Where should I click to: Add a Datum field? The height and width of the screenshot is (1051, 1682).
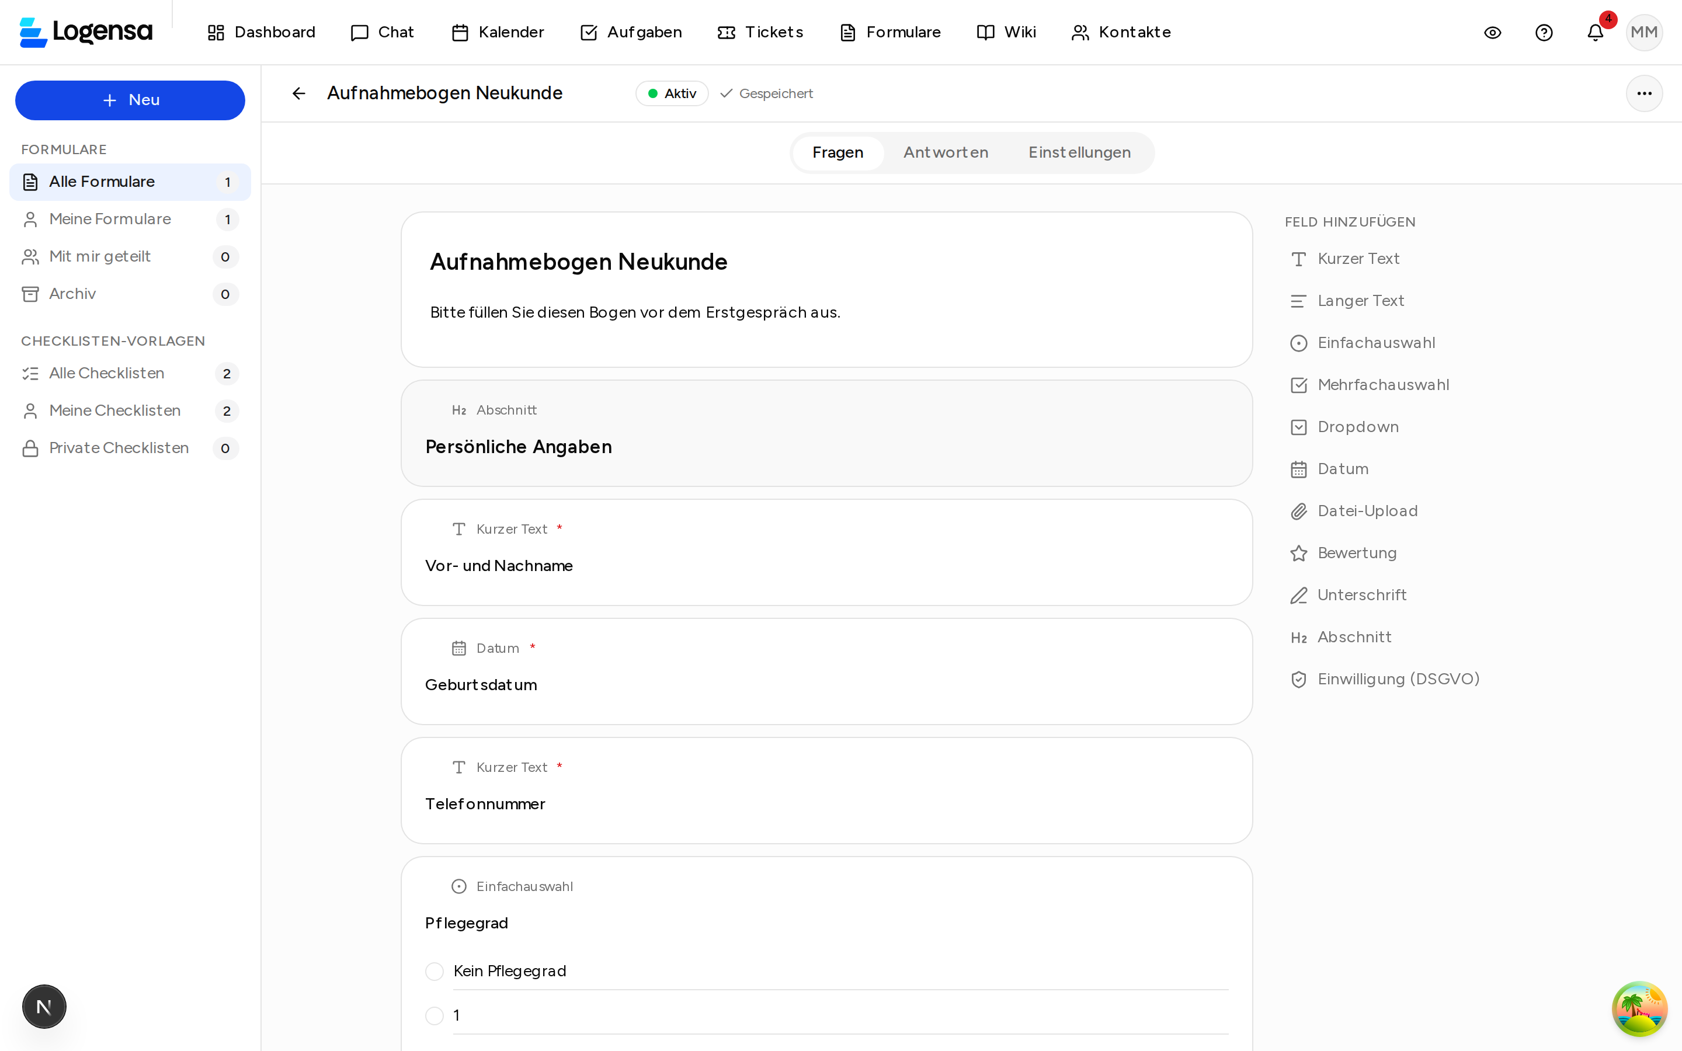1329,469
